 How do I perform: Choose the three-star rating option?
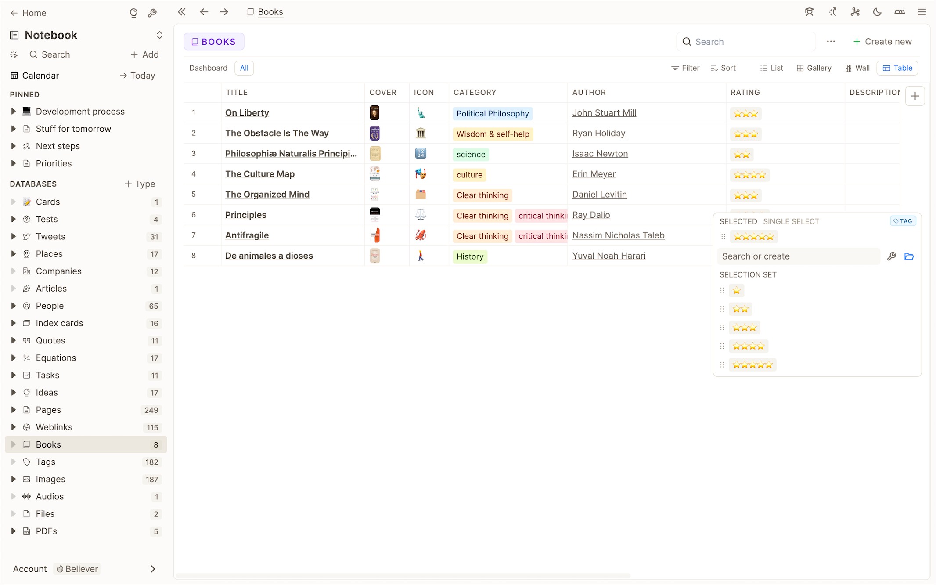(745, 328)
